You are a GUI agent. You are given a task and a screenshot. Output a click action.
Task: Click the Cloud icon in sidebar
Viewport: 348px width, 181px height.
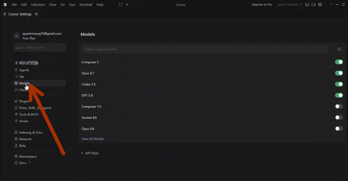[16, 90]
